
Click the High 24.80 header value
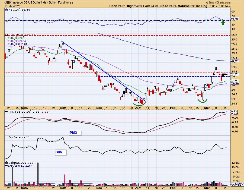(134, 6)
